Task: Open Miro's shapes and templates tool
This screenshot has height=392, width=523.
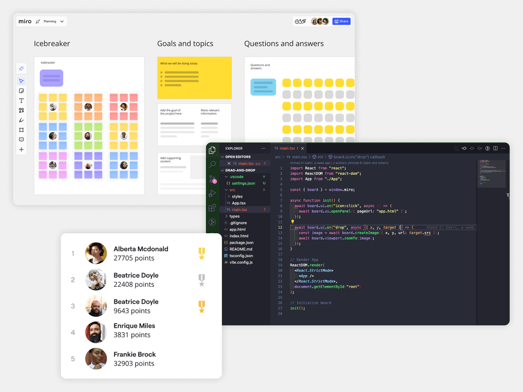Action: coord(21,110)
